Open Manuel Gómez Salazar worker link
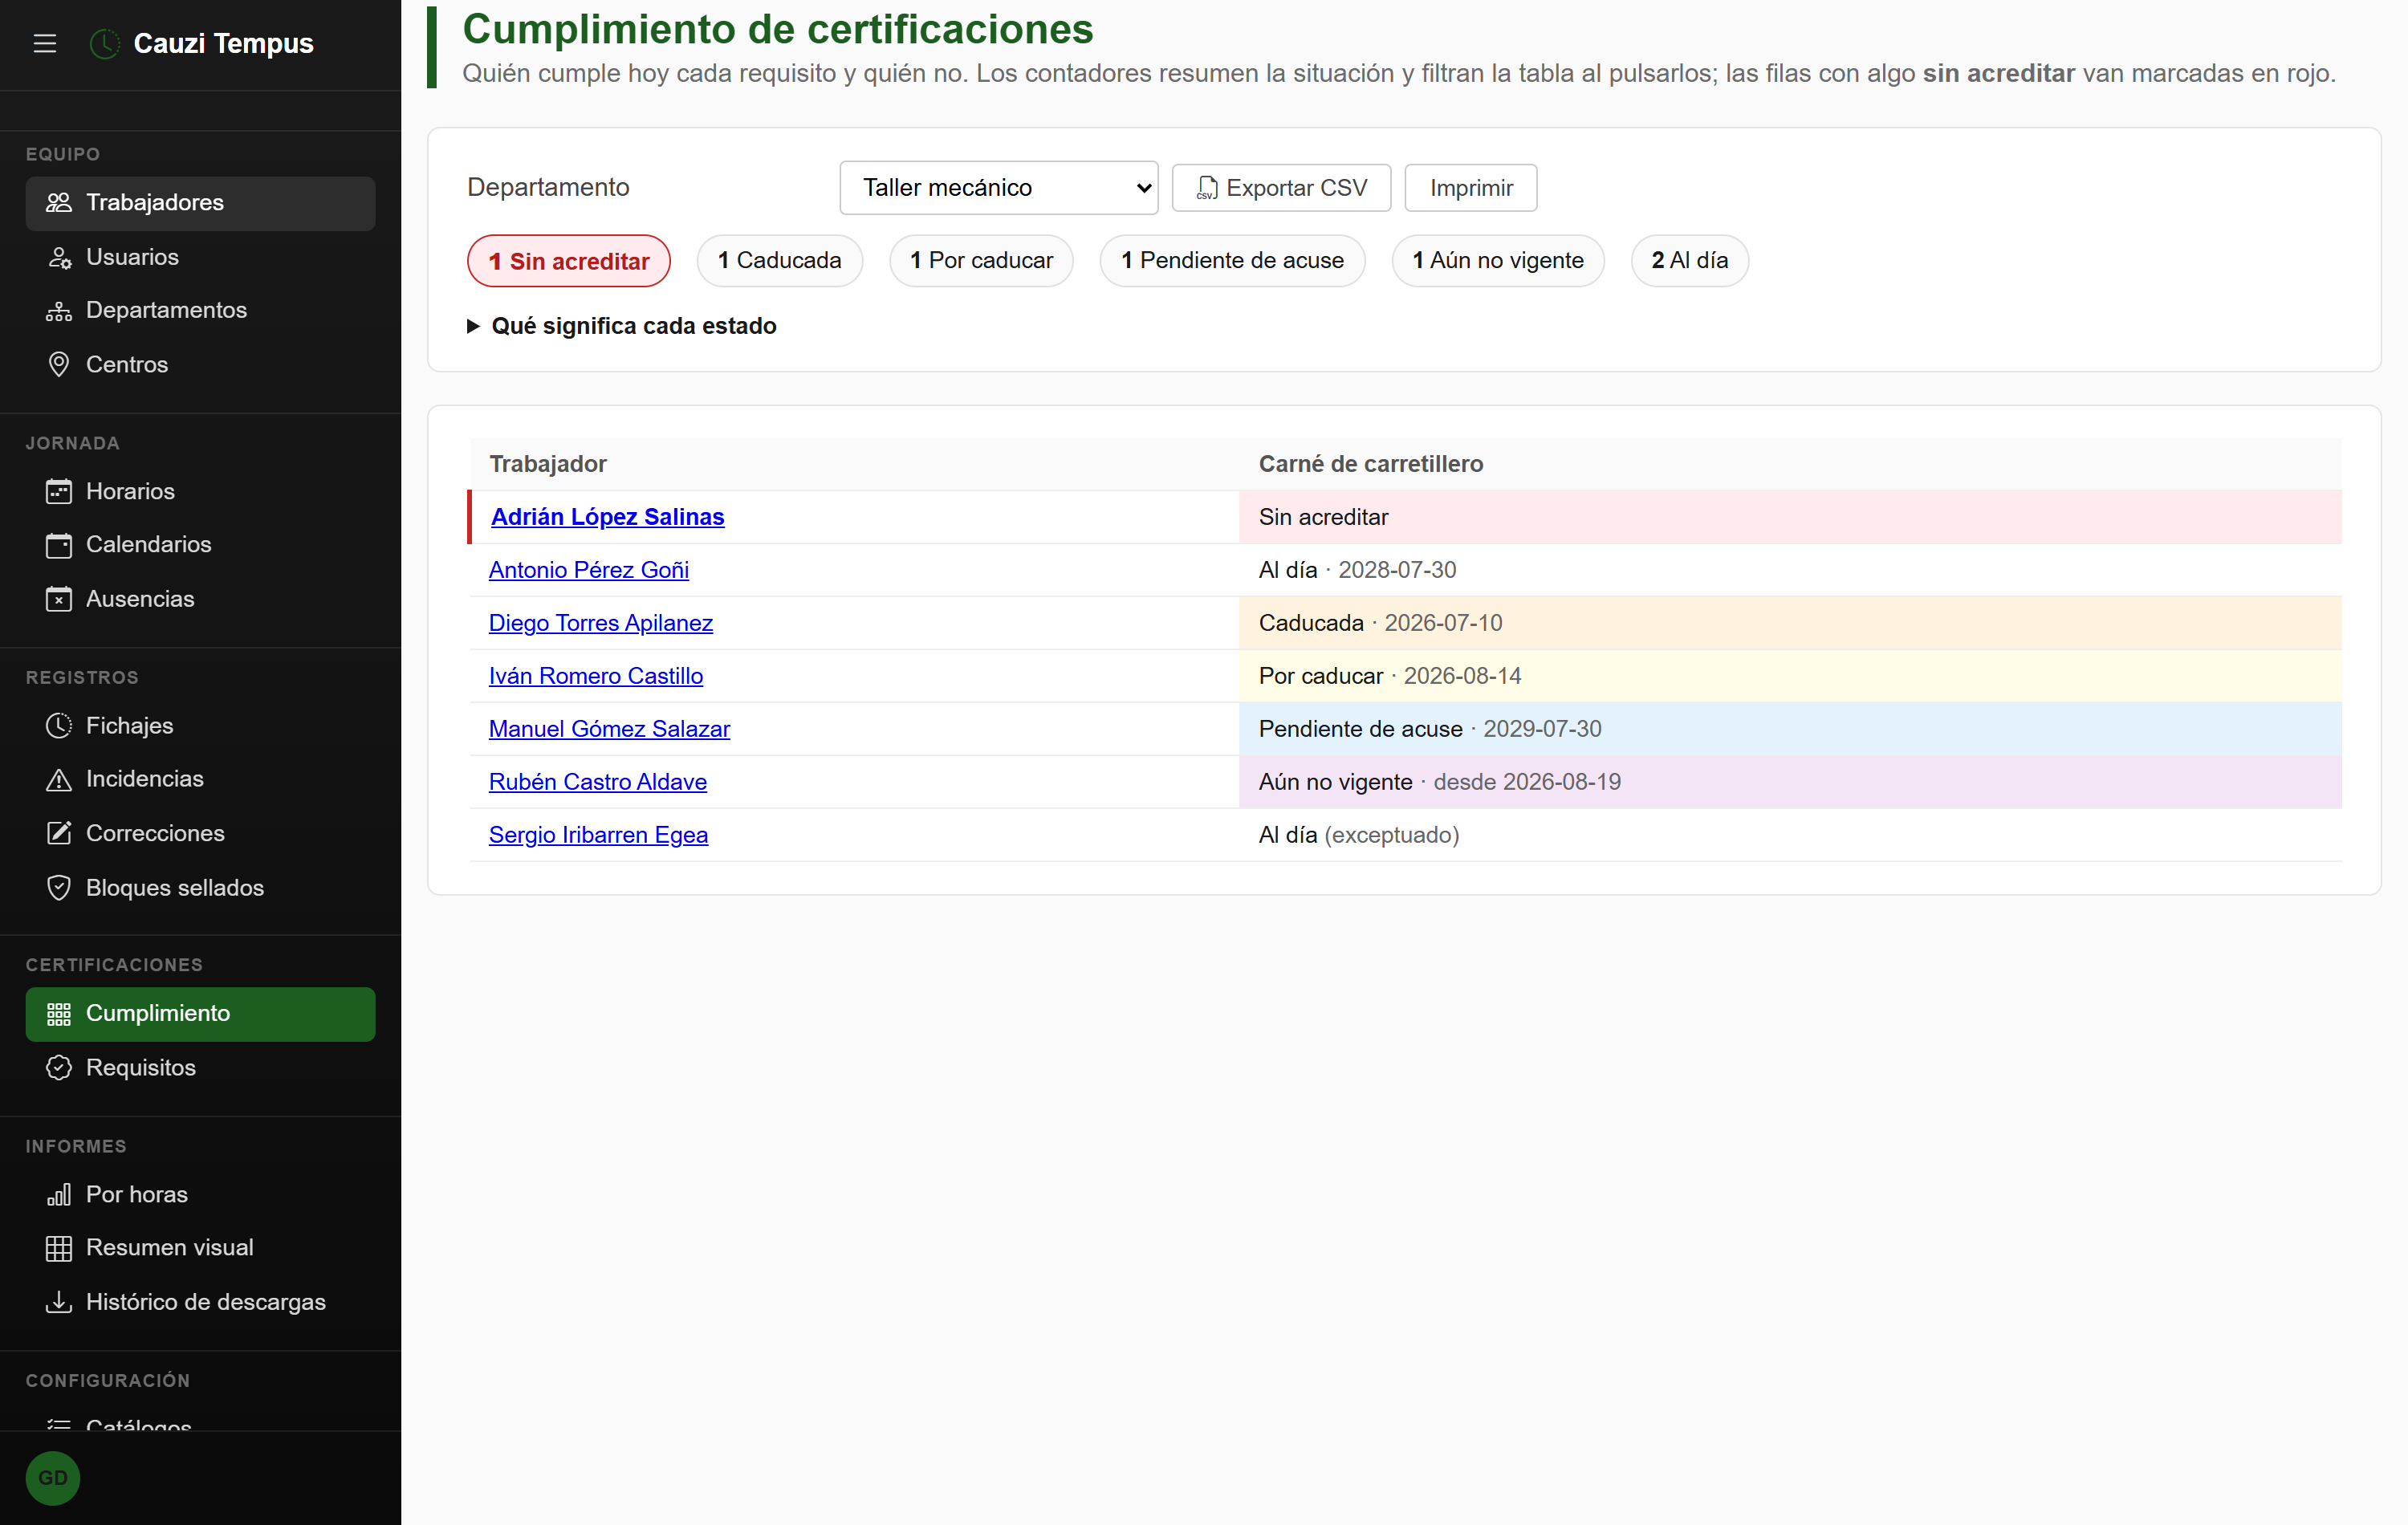The height and width of the screenshot is (1525, 2408). [x=610, y=729]
